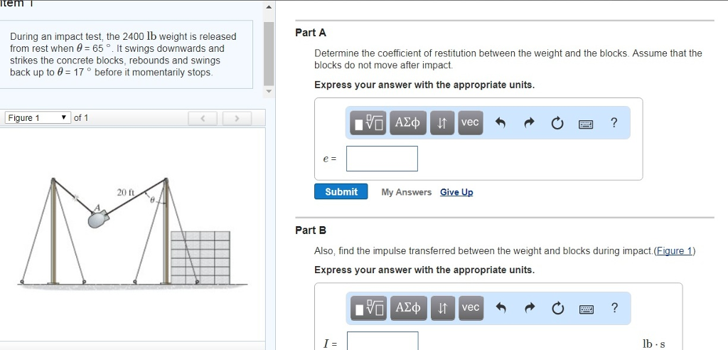This screenshot has height=350, width=728.
Task: Open Greek symbols ΑΣφ palette in Part A
Action: coord(407,122)
